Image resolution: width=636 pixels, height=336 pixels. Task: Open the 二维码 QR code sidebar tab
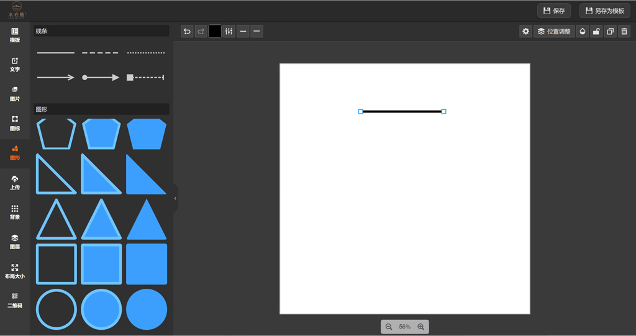[x=15, y=301]
